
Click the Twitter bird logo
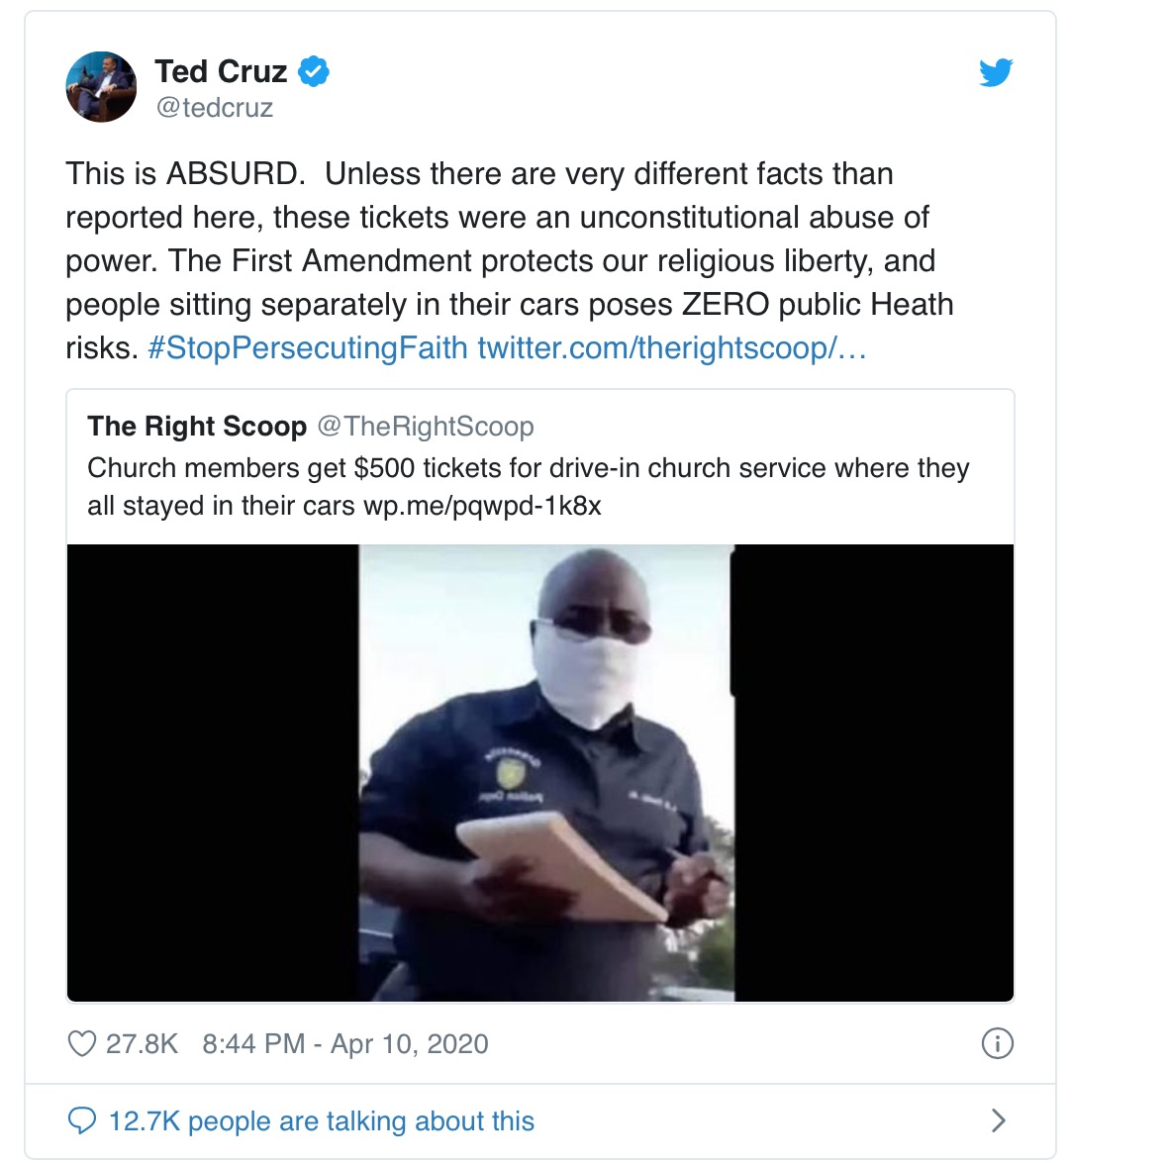[996, 72]
